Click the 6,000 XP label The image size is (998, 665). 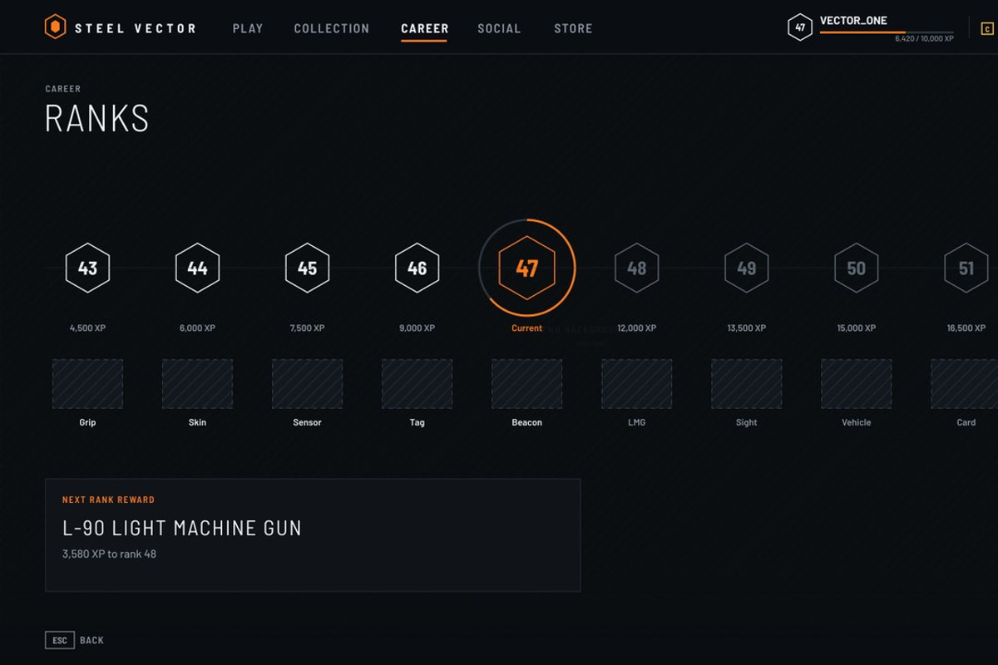coord(197,328)
